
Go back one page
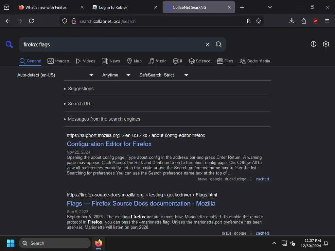[8, 21]
